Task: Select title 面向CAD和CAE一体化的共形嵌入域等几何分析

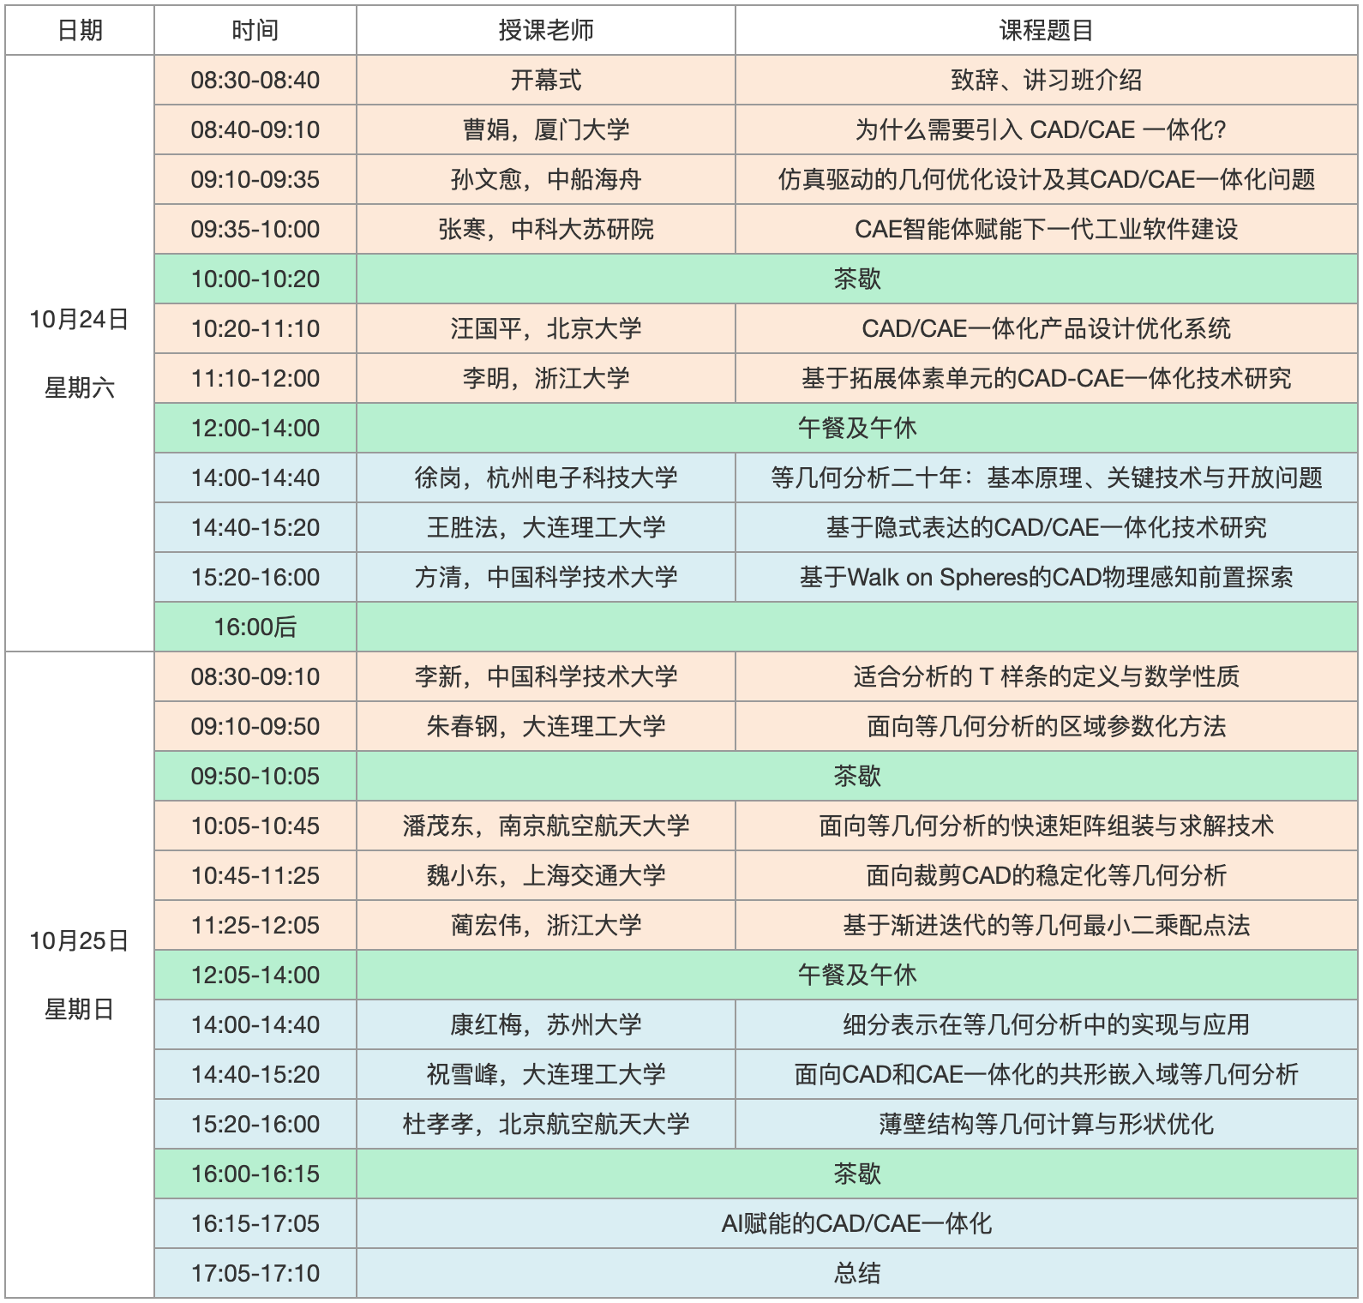Action: 1047,1074
